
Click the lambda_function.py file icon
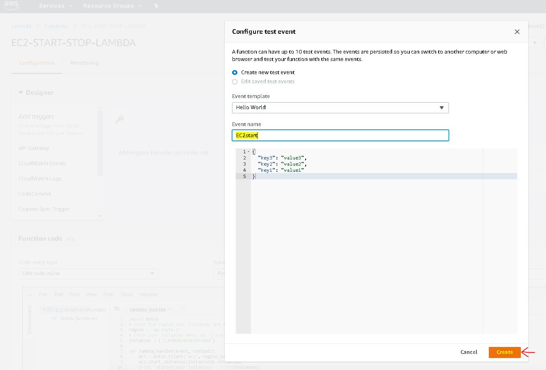click(55, 318)
